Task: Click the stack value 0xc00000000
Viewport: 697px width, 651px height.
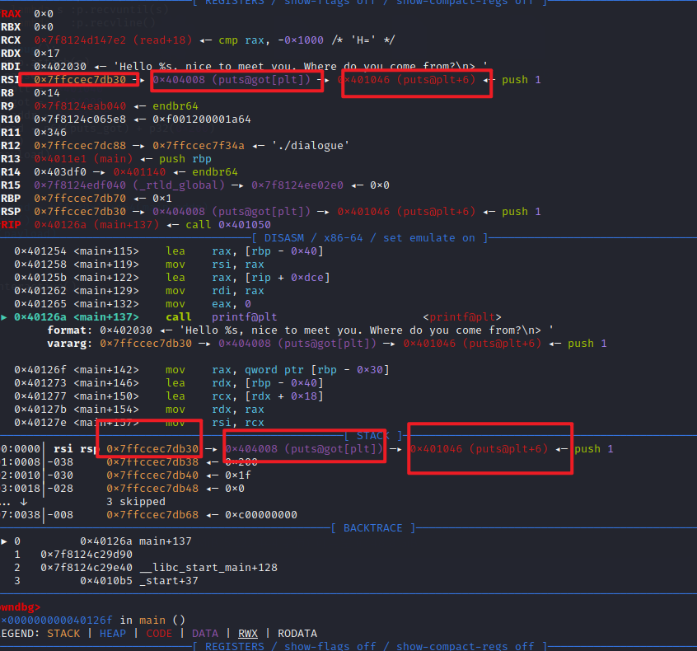Action: coord(261,515)
